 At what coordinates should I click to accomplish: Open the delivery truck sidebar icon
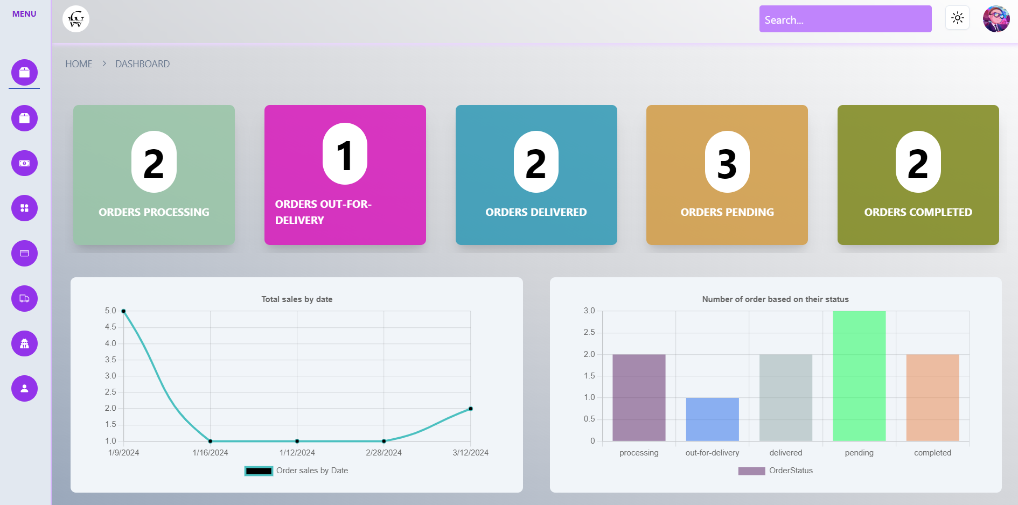click(24, 298)
